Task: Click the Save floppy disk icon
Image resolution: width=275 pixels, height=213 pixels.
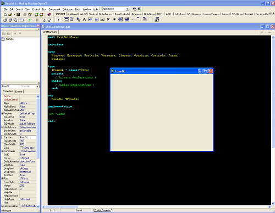Action: click(x=18, y=14)
